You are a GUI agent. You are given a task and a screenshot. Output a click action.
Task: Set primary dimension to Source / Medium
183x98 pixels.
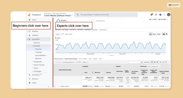tap(83, 59)
